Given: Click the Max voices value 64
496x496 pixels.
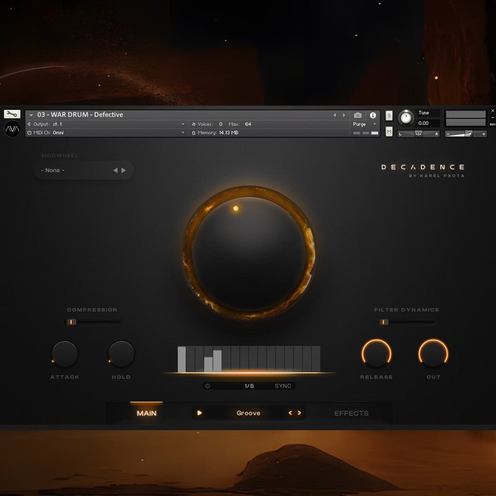Looking at the screenshot, I should point(248,124).
